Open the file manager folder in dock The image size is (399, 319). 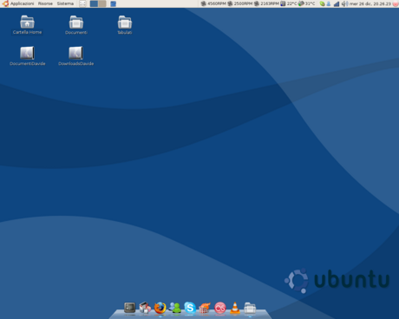point(250,309)
